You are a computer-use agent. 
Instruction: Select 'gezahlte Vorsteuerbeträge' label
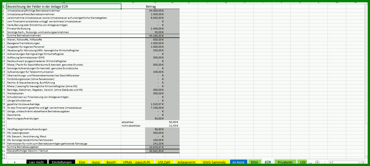(x=23, y=104)
